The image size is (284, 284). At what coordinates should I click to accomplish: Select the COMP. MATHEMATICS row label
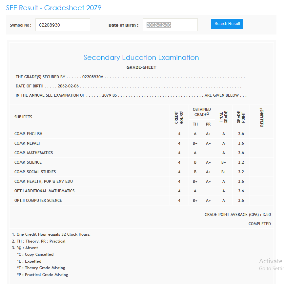coord(33,153)
